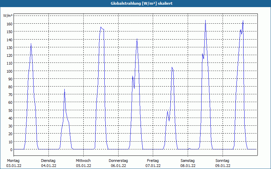
Task: Click the Sonntag day label
Action: (223, 161)
